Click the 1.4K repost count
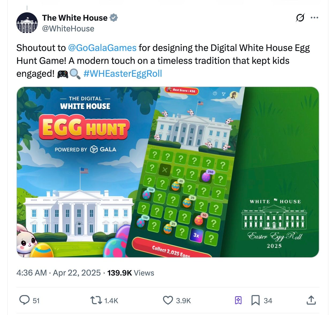332x315 pixels. (111, 301)
